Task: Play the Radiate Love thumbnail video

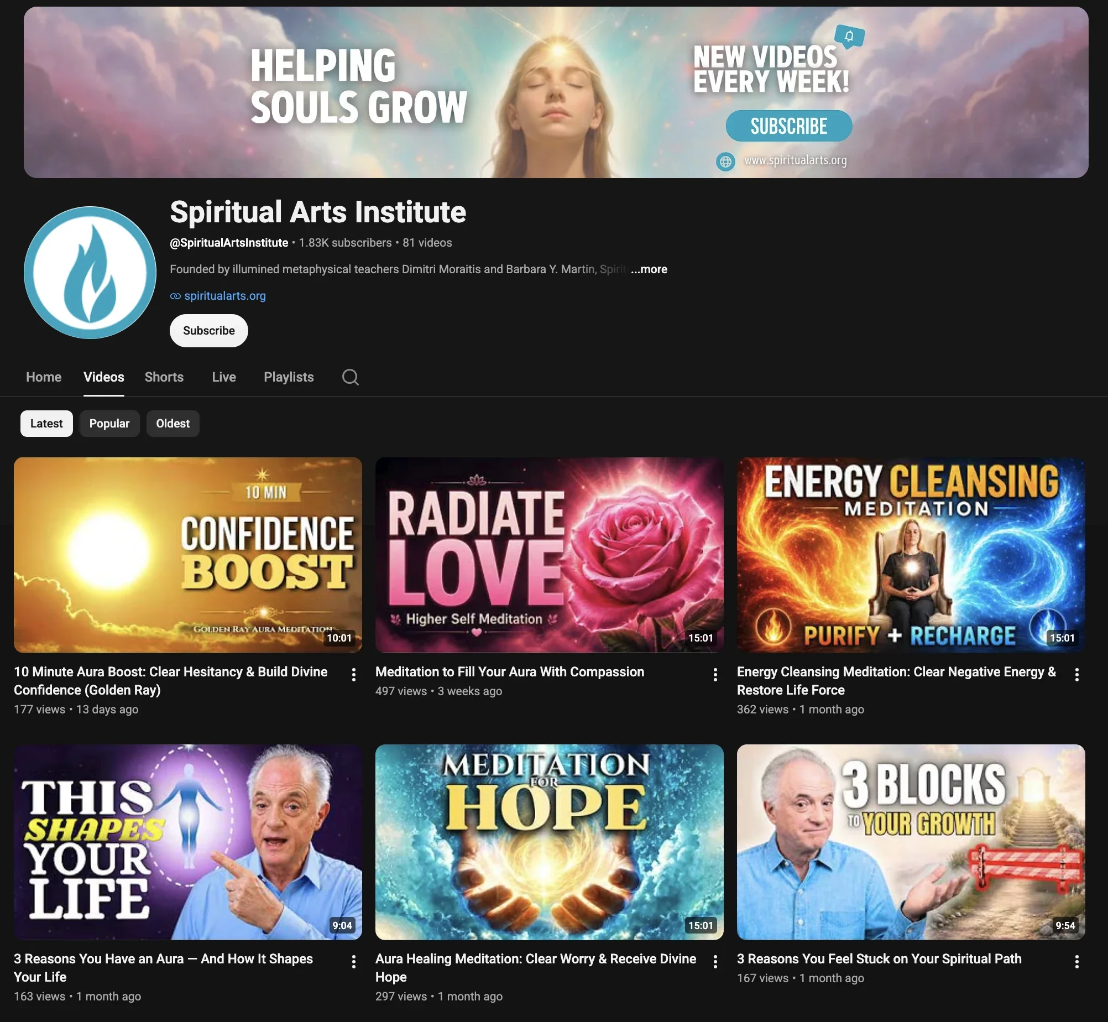Action: pyautogui.click(x=550, y=555)
